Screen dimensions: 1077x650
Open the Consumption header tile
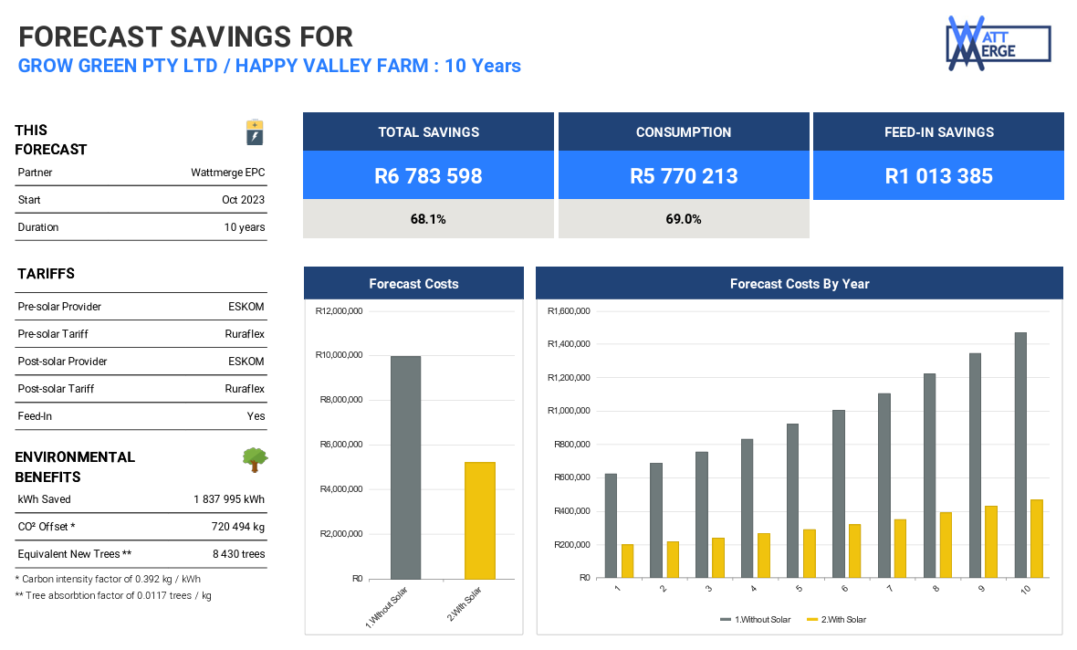point(684,132)
